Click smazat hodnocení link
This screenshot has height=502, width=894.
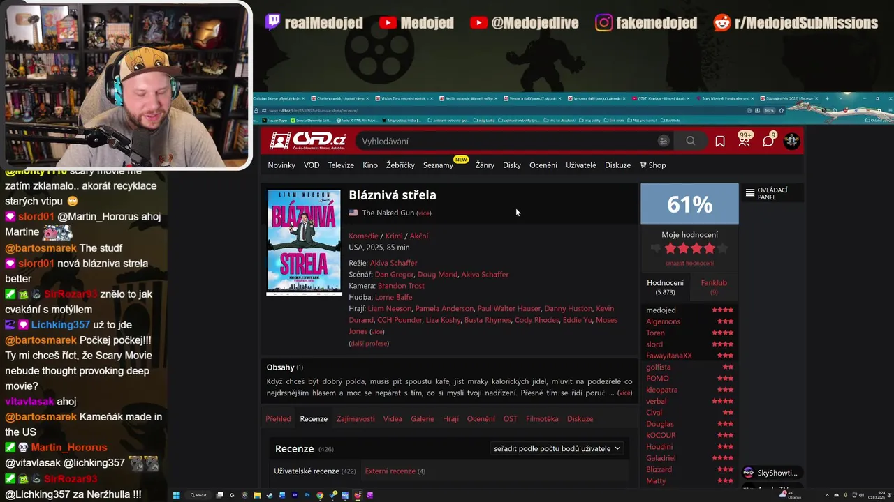(689, 264)
